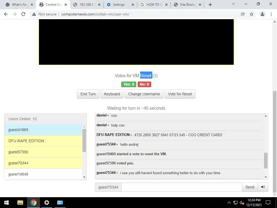Open the Windows Start menu
The image size is (277, 208).
pos(6,203)
